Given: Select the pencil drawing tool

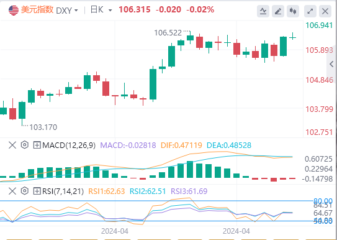Looking at the screenshot, I should coord(278,11).
